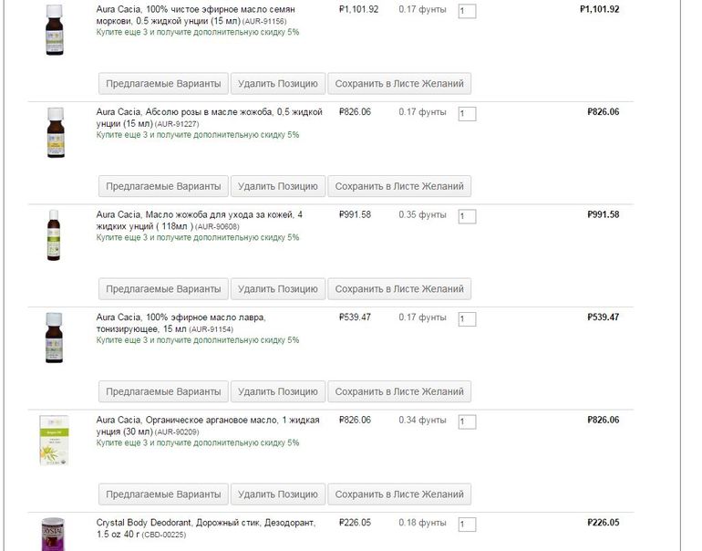The height and width of the screenshot is (551, 702).
Task: Delete the rose absolute jojoba oil position
Action: coord(277,186)
